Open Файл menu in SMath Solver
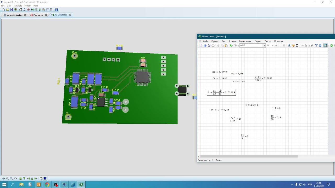The height and width of the screenshot is (188, 335). 205,41
